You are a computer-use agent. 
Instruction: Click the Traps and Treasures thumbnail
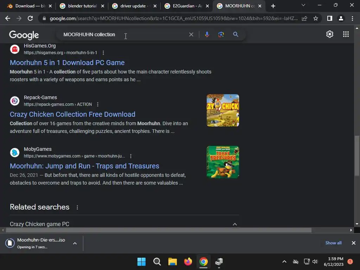[x=223, y=162]
